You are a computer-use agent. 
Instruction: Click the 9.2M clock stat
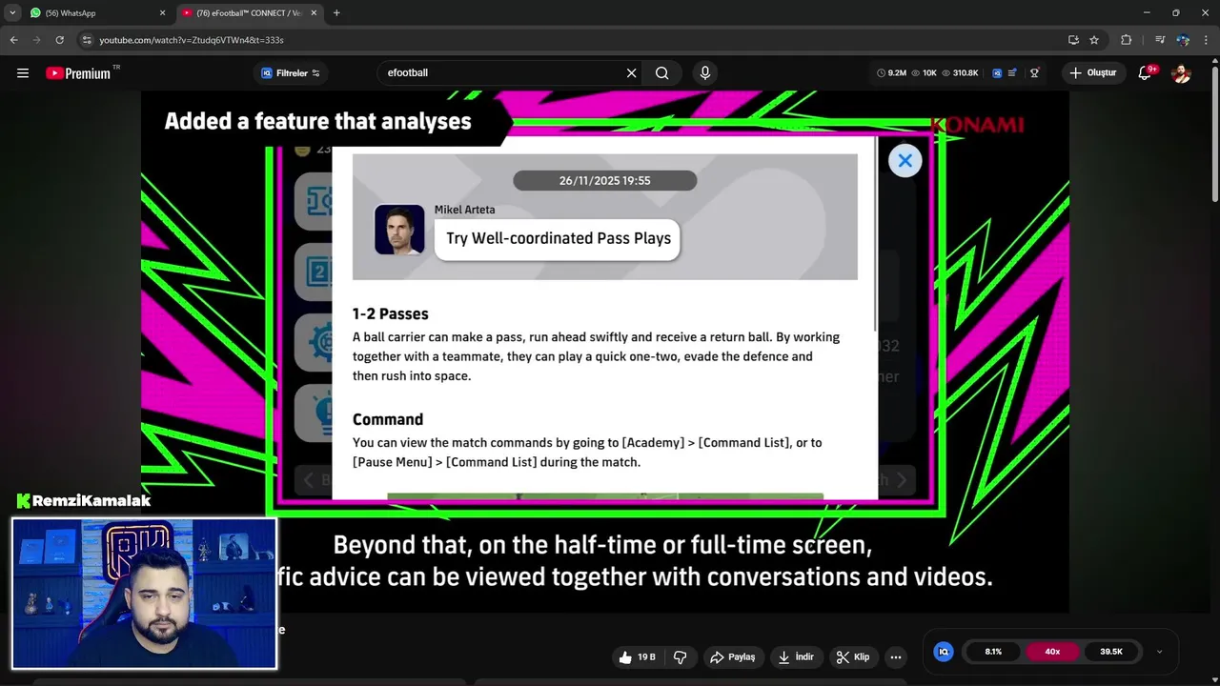(891, 73)
